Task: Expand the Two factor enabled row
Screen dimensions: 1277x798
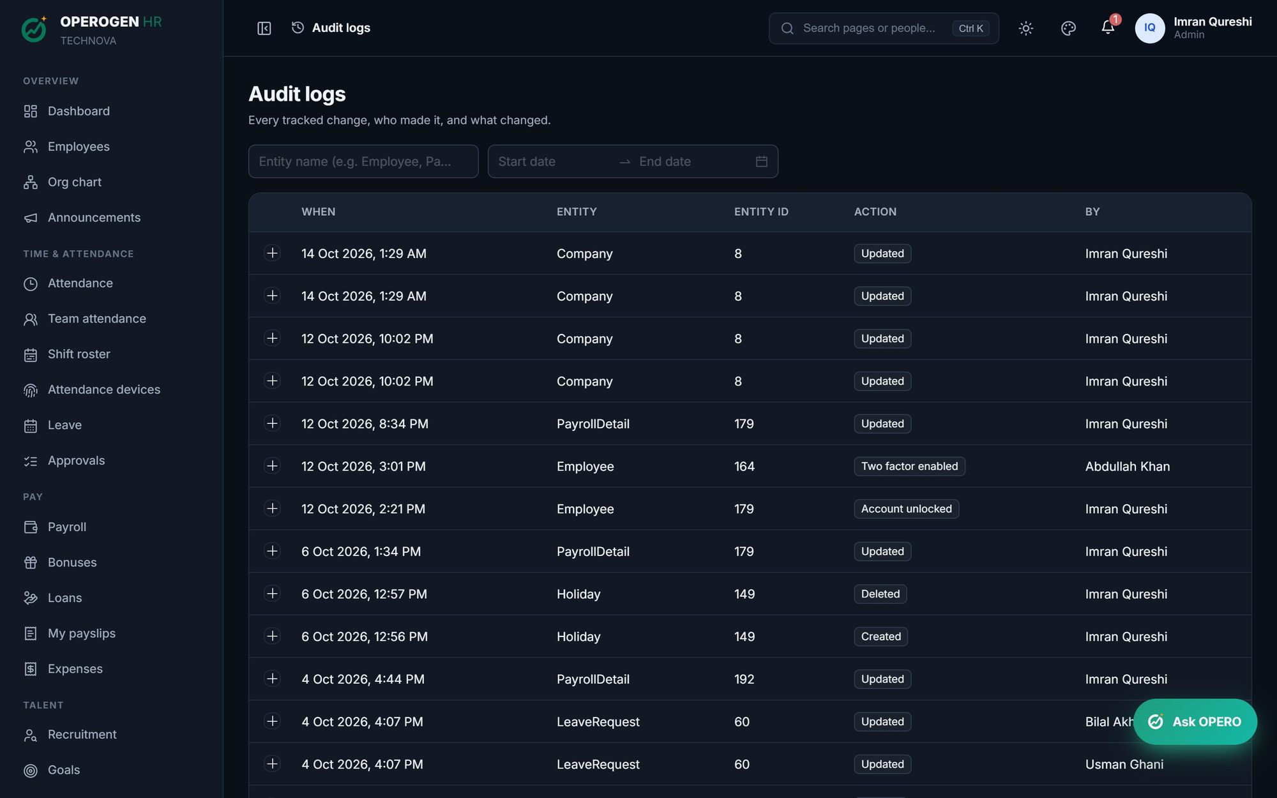Action: [x=272, y=466]
